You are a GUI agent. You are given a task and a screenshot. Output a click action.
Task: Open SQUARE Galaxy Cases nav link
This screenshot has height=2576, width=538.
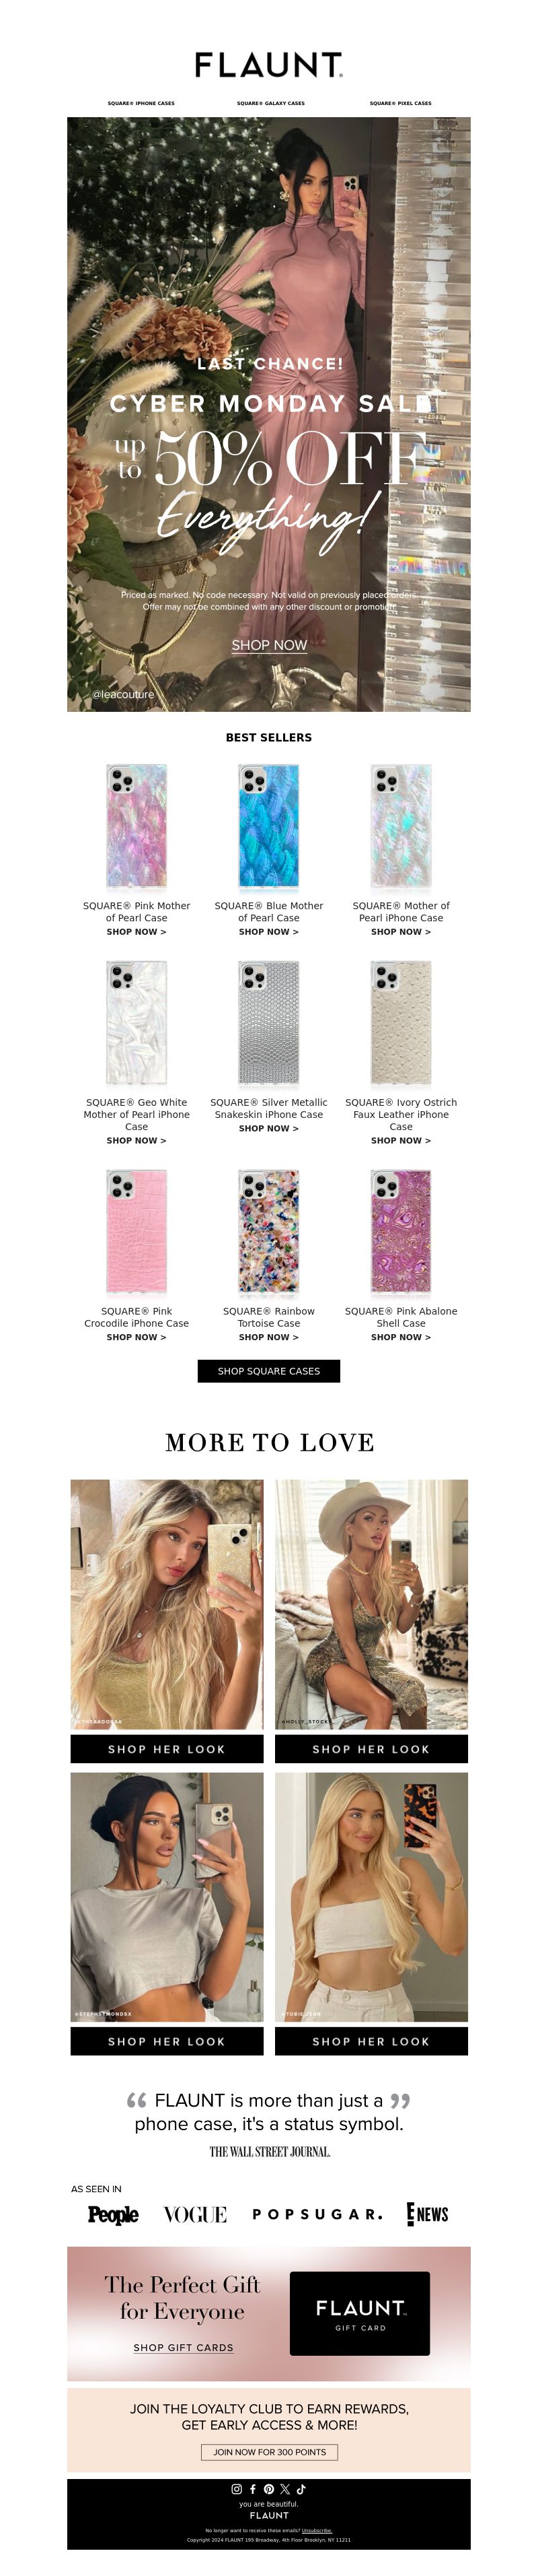click(270, 103)
